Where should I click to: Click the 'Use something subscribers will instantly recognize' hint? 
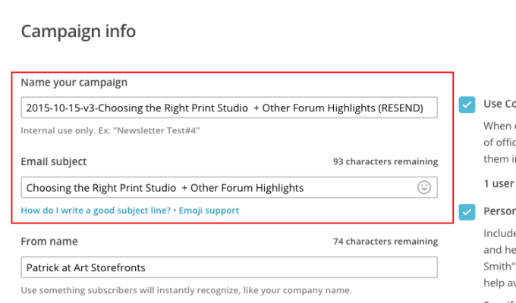pos(186,290)
